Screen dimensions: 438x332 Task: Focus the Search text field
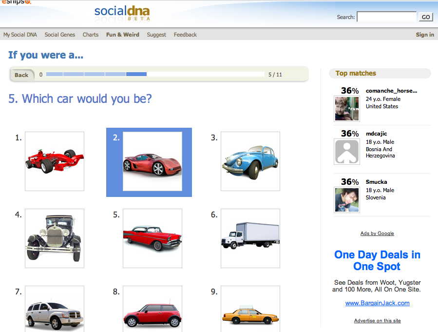[387, 17]
